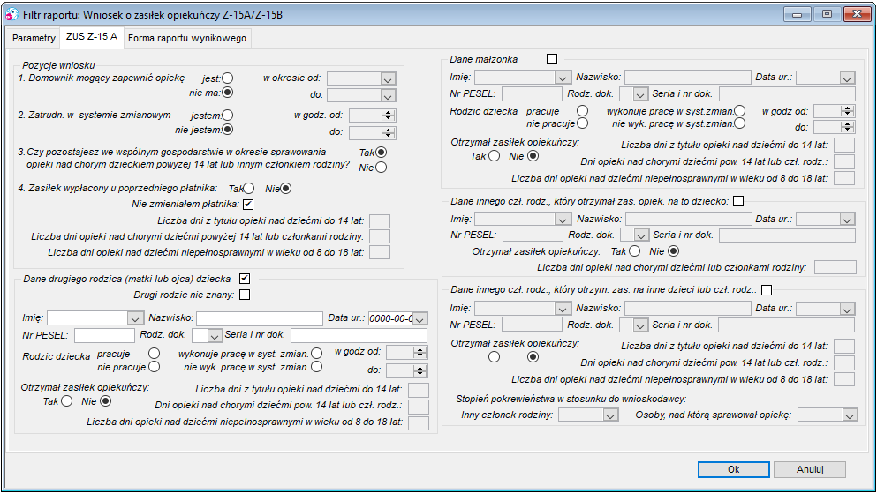Open Data ur. dropdown for drugiego rodzica
The height and width of the screenshot is (493, 877).
pyautogui.click(x=420, y=318)
